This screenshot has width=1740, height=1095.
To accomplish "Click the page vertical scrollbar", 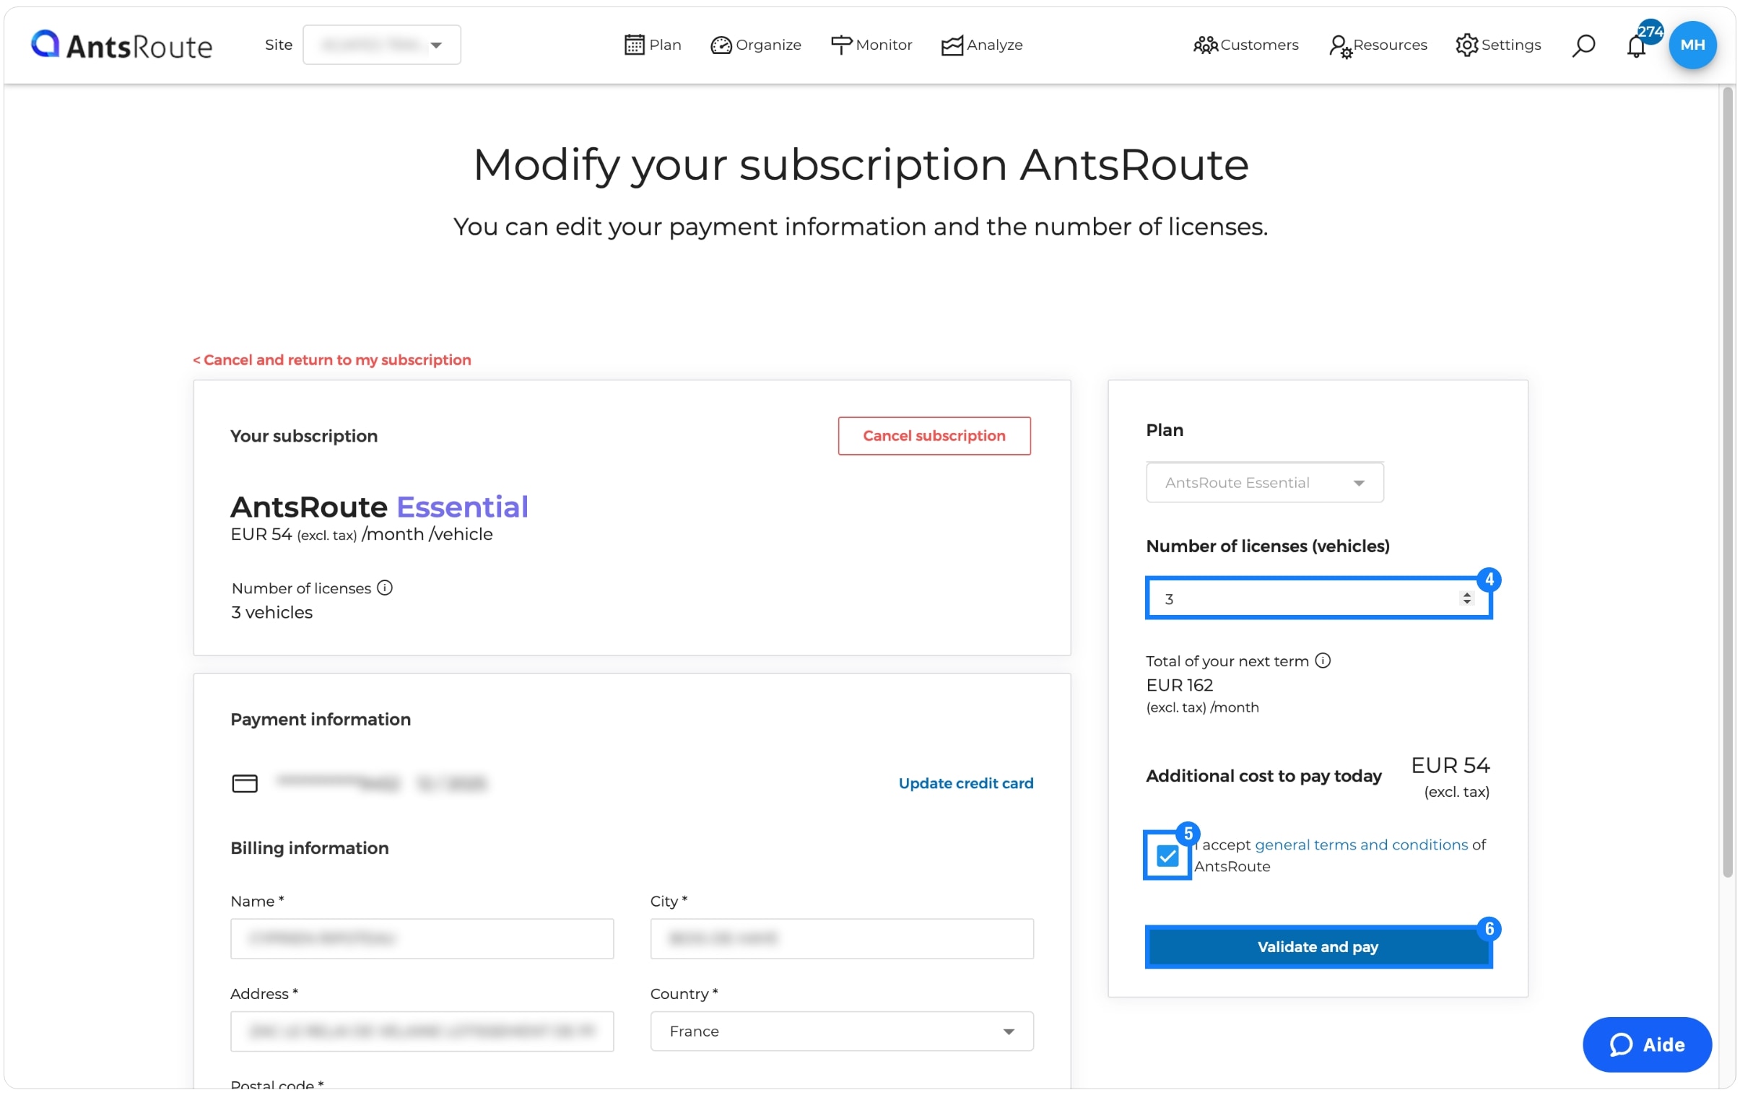I will 1727,481.
